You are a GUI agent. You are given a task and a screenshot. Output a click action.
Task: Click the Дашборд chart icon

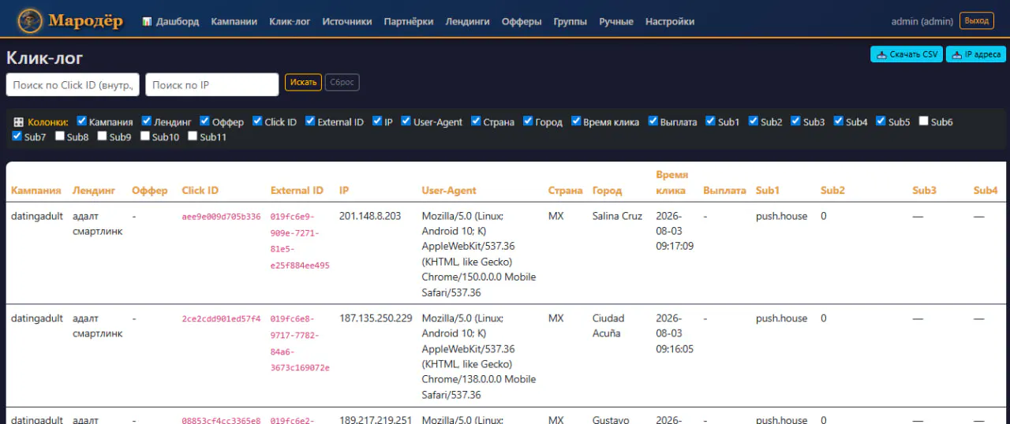coord(147,21)
